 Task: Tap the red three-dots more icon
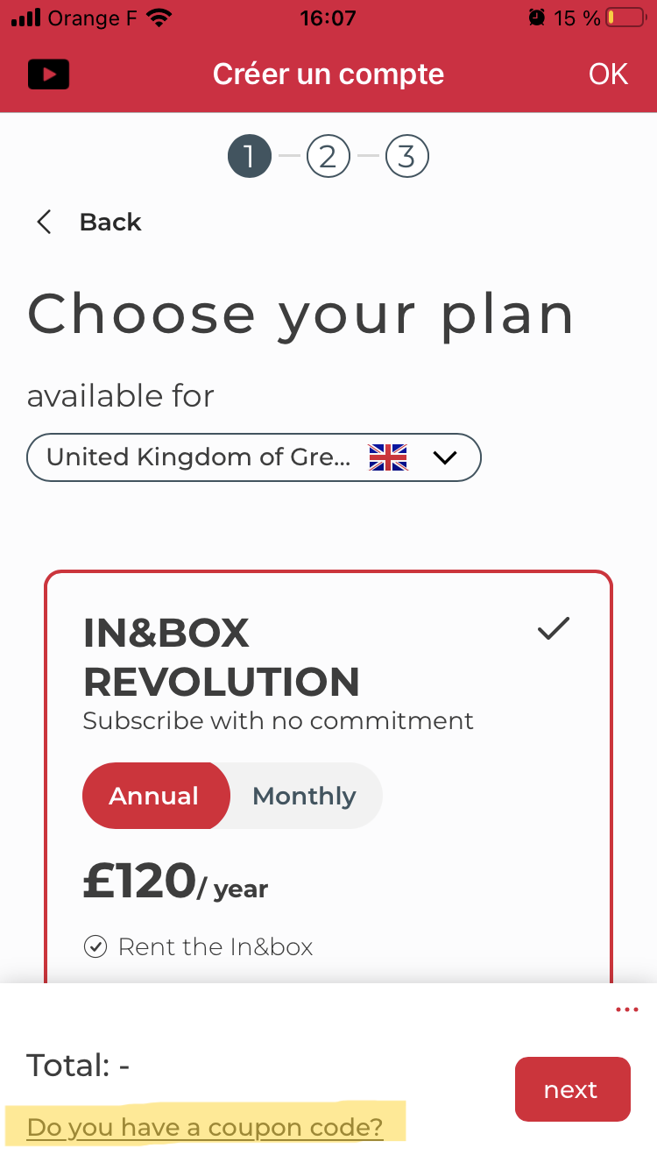[x=626, y=1010]
